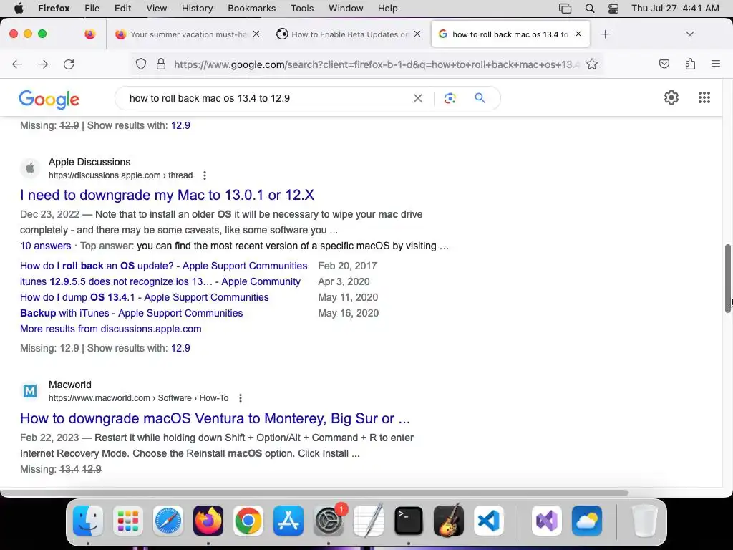Open the Firefox View pinned tab
733x550 pixels.
point(89,34)
